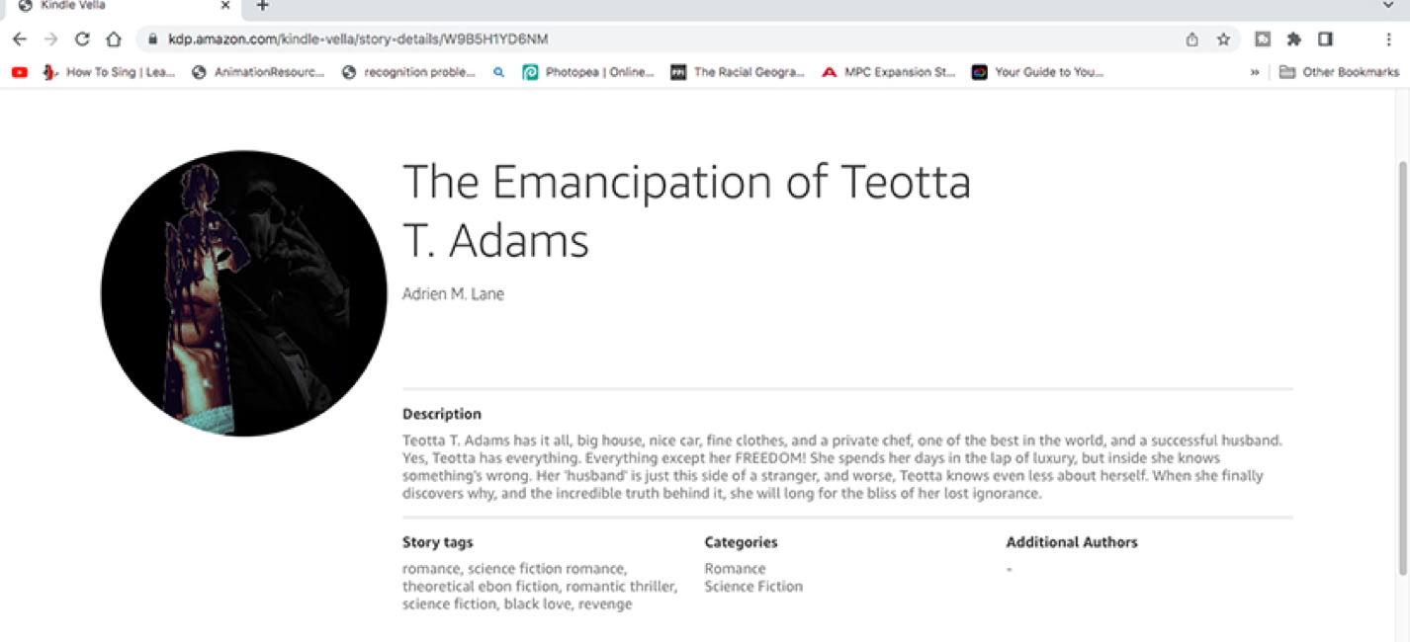The height and width of the screenshot is (642, 1410).
Task: Click the YouTube bookmark icon
Action: 20,72
